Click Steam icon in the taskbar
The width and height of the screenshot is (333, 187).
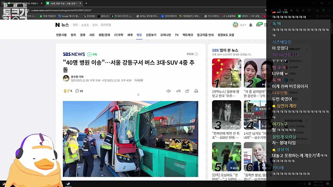68,184
